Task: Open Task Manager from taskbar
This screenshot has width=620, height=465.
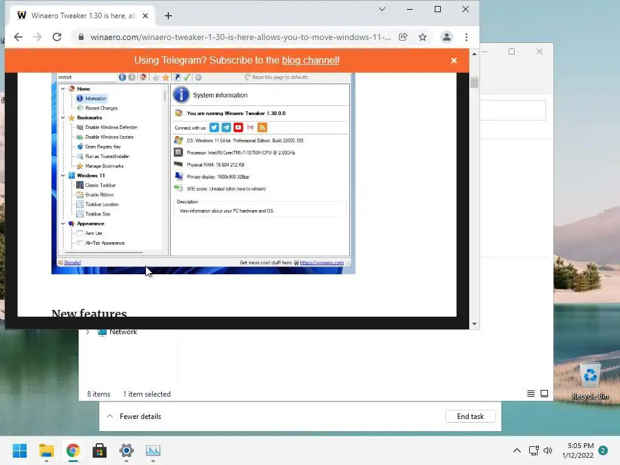Action: 153,450
